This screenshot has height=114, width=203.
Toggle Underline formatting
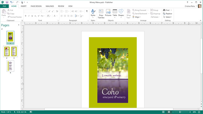click(x=32, y=16)
